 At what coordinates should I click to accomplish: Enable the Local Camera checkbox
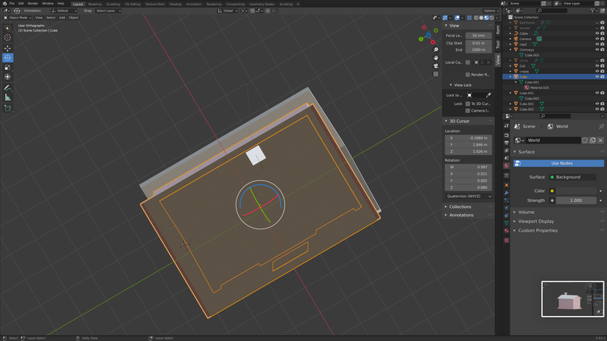(468, 62)
